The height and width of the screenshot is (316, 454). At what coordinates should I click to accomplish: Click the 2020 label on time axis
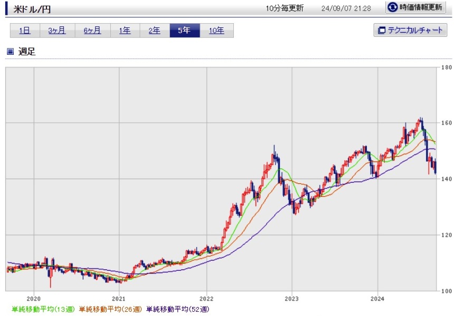tap(34, 297)
